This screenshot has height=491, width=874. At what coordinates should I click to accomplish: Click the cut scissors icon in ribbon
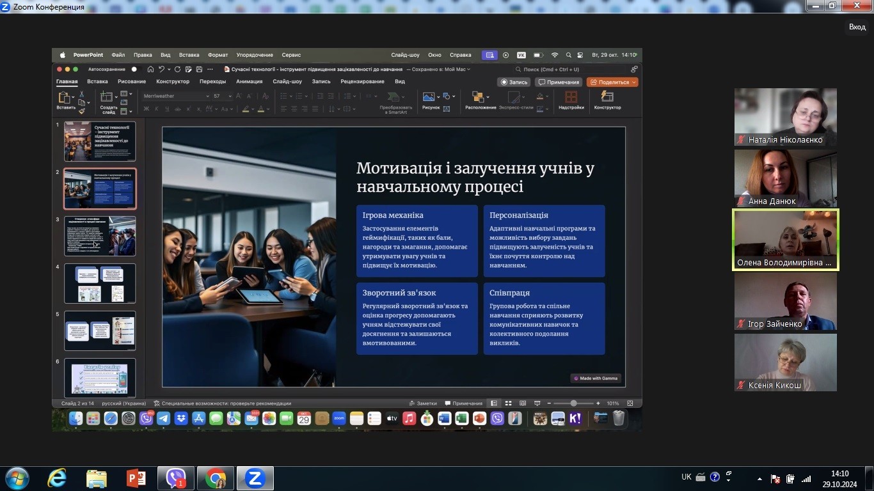point(81,94)
